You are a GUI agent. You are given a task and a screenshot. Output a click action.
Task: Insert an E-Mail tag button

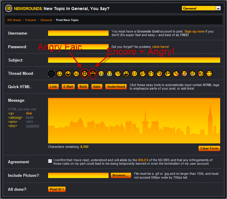click(x=68, y=87)
